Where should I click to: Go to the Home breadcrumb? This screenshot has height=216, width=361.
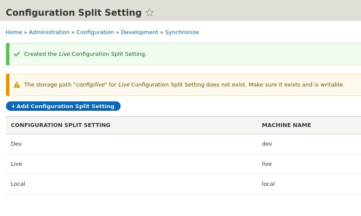pos(14,32)
